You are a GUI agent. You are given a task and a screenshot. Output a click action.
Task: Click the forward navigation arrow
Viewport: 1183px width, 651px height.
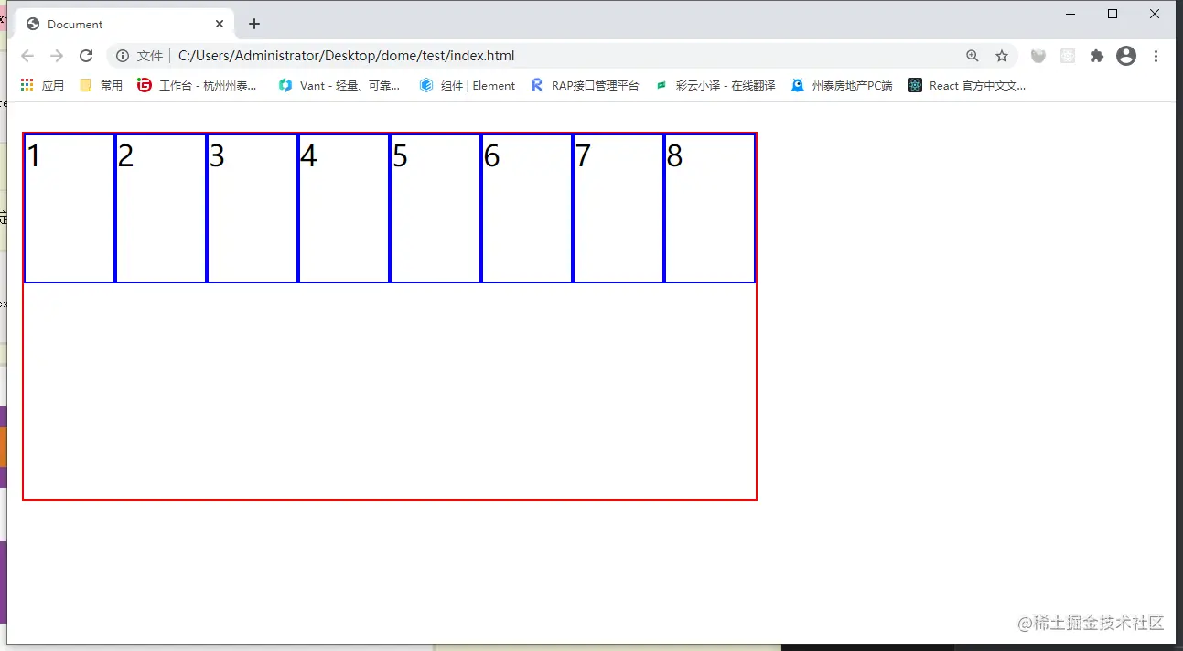coord(57,55)
